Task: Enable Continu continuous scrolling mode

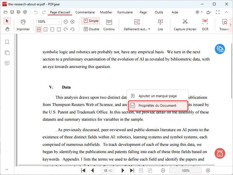Action: click(109, 25)
